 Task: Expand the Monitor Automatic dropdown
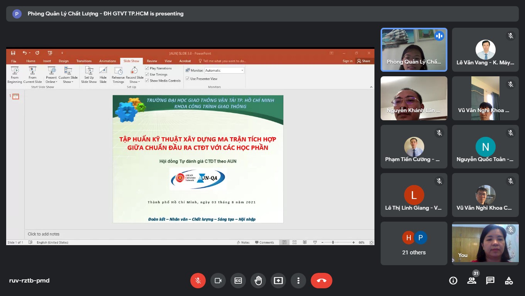point(242,71)
